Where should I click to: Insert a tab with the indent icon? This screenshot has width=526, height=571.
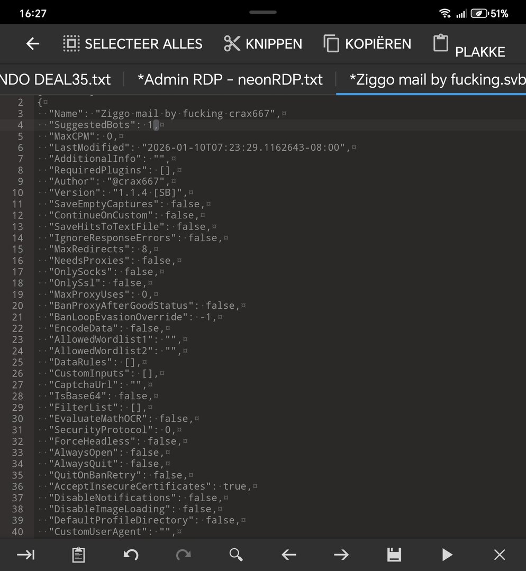pos(26,554)
